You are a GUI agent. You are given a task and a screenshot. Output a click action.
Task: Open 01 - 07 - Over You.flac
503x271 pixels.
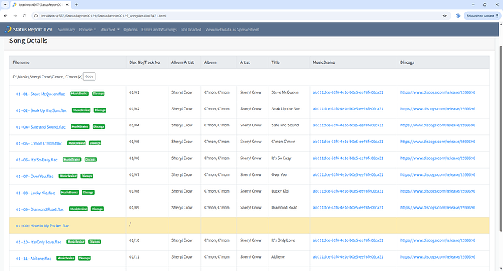point(35,176)
